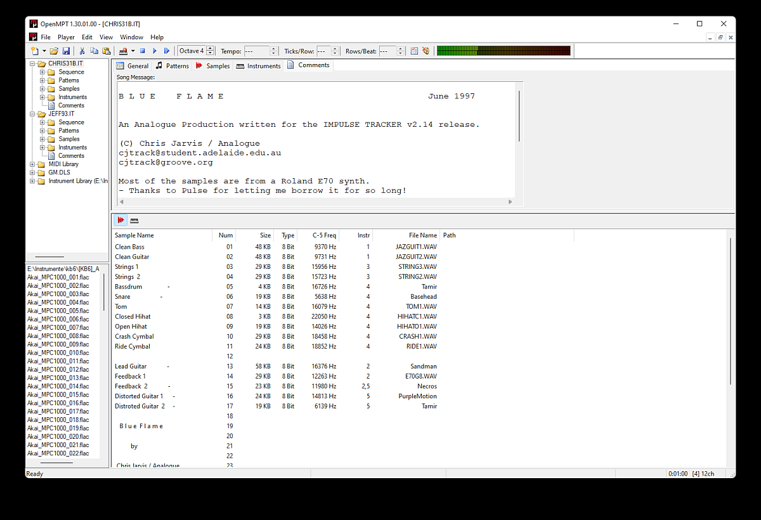Viewport: 761px width, 520px height.
Task: Collapse the CHRIS31B.IT tree node
Action: (33, 63)
